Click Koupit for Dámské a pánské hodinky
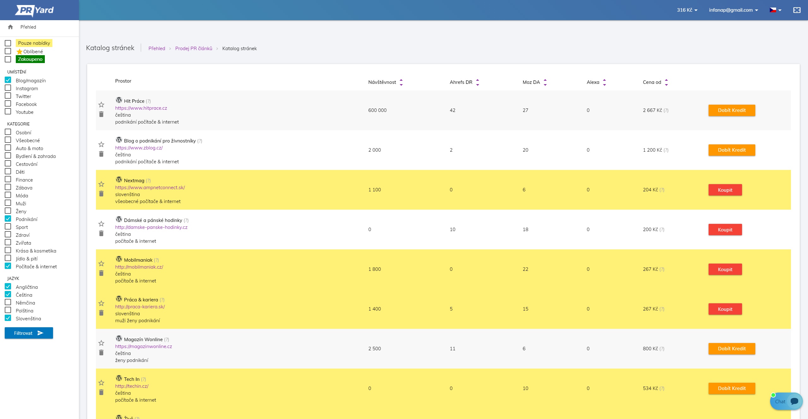 pos(725,230)
